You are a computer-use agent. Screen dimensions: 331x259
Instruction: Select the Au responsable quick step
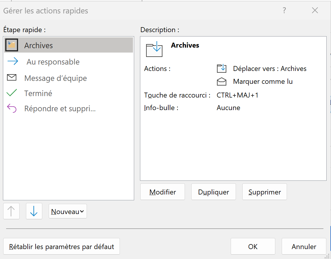[x=69, y=62]
